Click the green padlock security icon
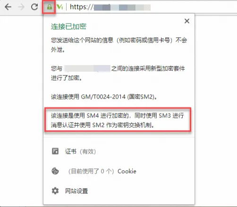Image resolution: width=237 pixels, height=207 pixels. 50,7
